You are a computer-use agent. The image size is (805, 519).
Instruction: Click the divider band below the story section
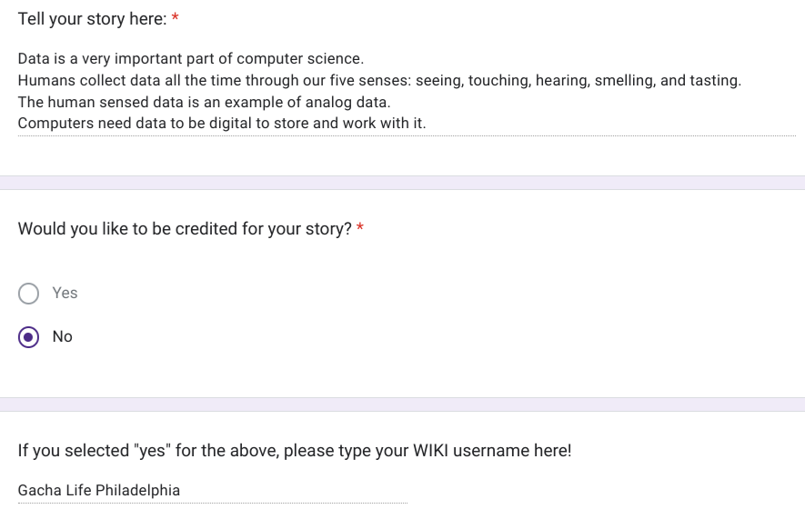tap(402, 183)
